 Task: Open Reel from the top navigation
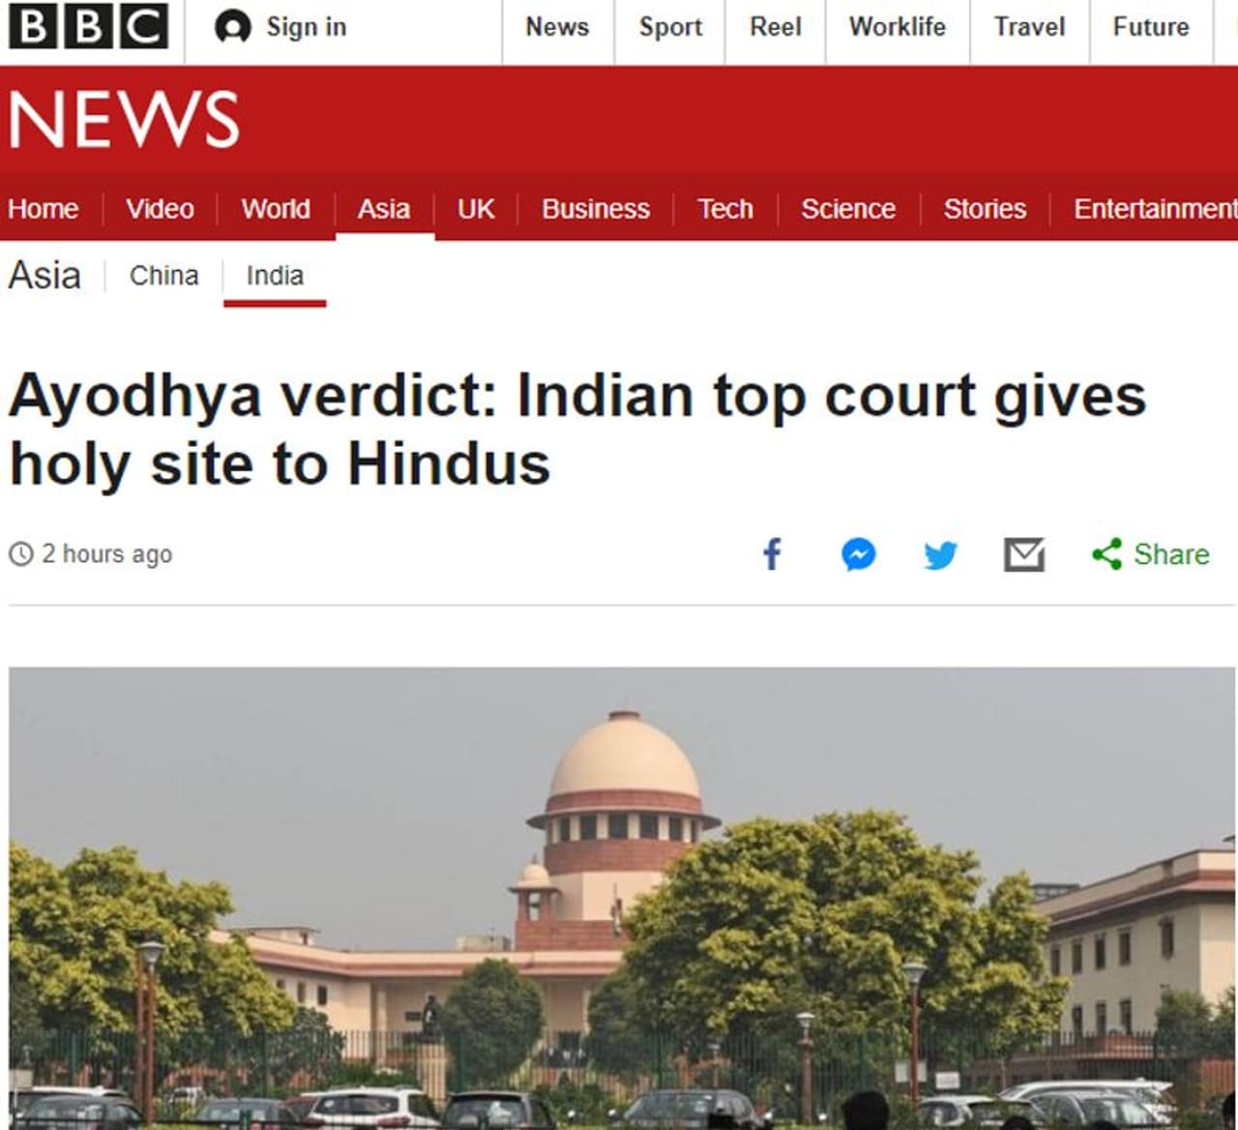point(776,27)
